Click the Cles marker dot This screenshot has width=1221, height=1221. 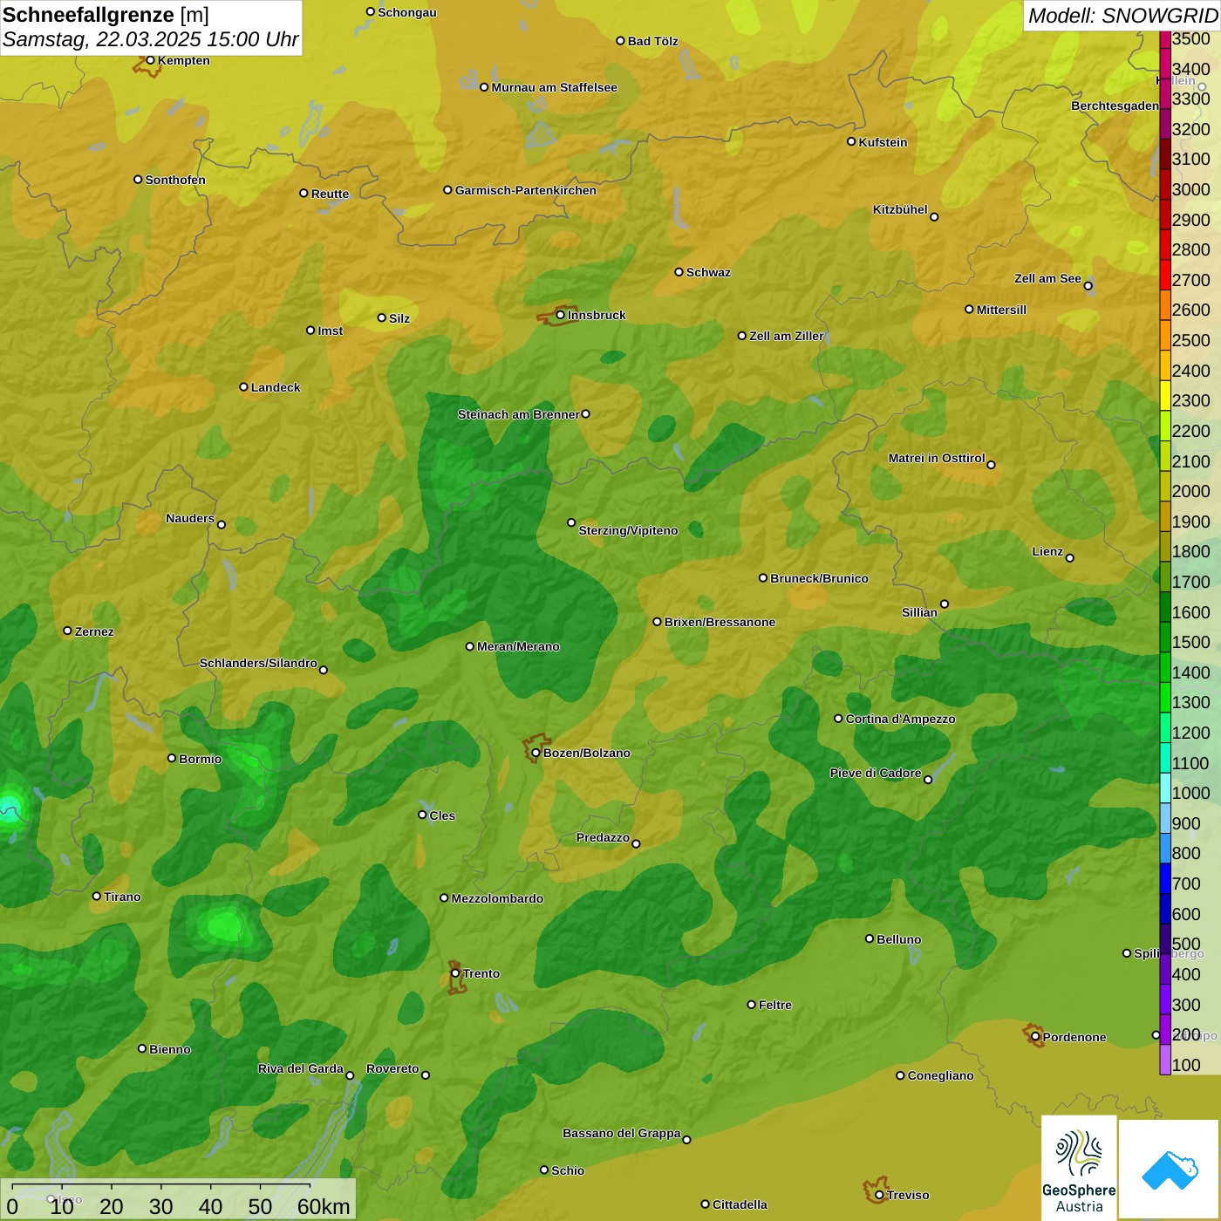coord(422,815)
